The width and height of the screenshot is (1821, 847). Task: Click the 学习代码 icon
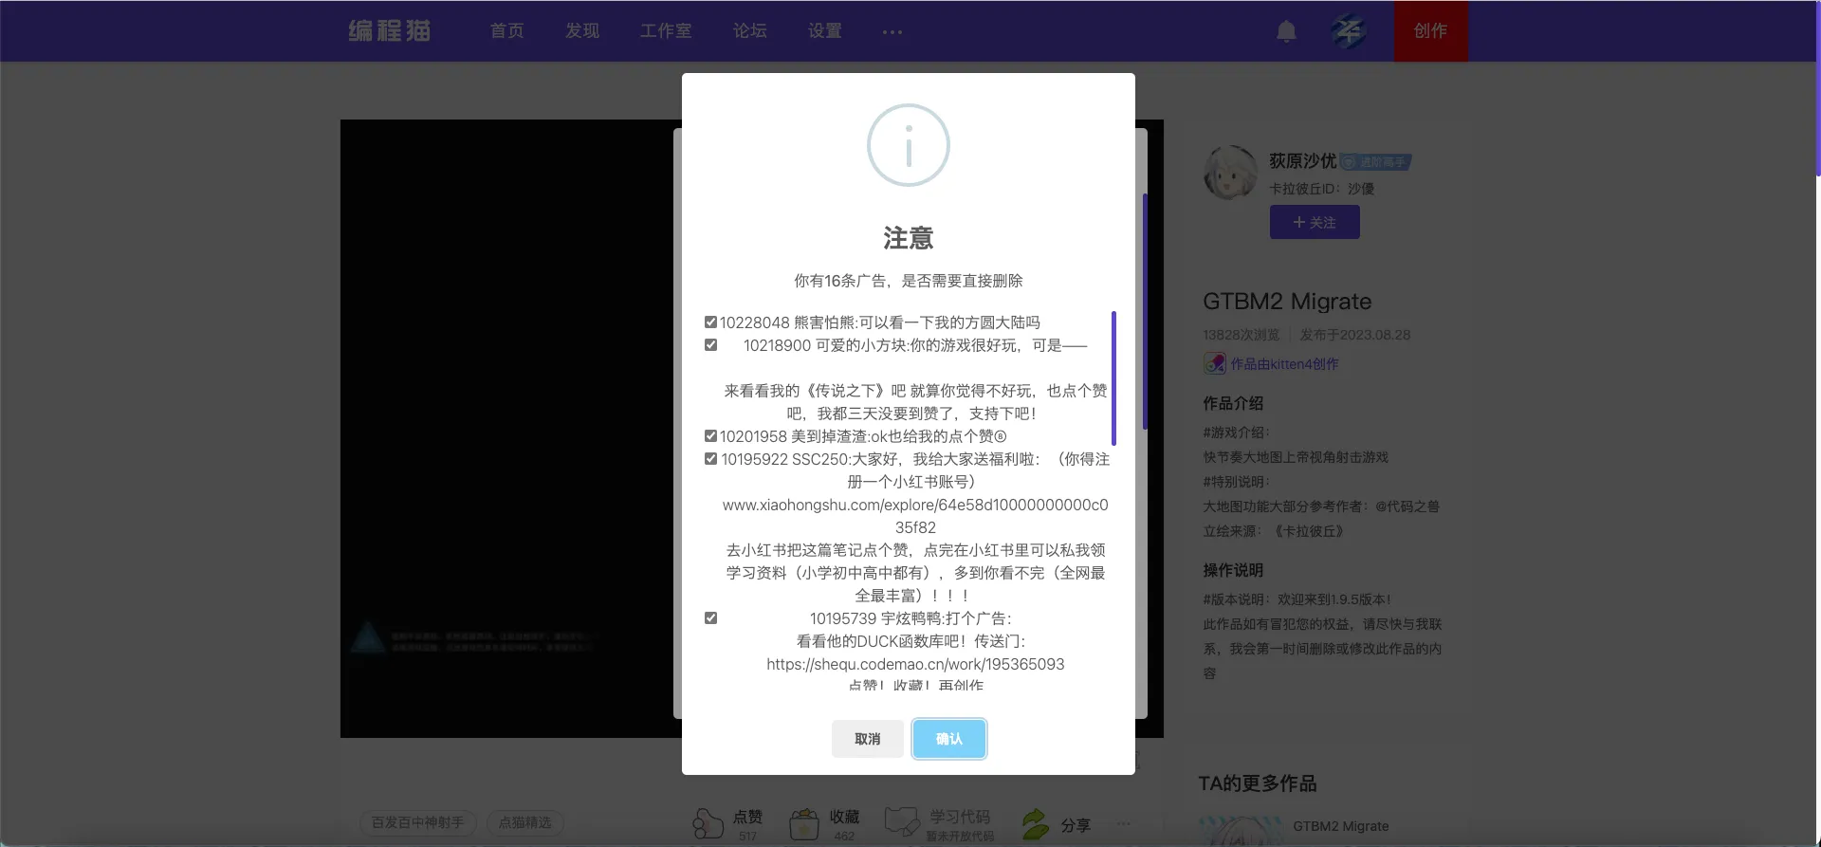click(x=902, y=823)
